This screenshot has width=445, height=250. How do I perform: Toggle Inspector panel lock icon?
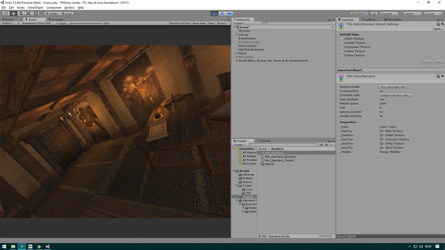click(439, 20)
